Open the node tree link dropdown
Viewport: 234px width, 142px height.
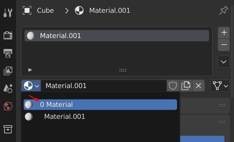[220, 86]
